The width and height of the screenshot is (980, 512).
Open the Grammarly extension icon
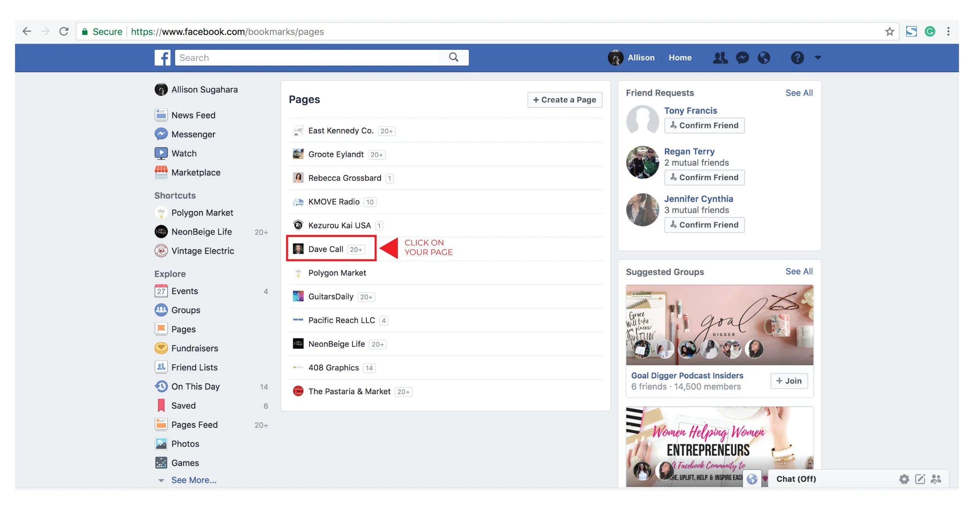930,31
